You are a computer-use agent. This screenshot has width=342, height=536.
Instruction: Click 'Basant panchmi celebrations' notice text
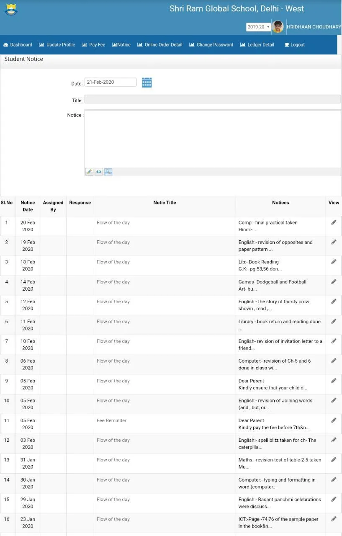[x=280, y=500]
